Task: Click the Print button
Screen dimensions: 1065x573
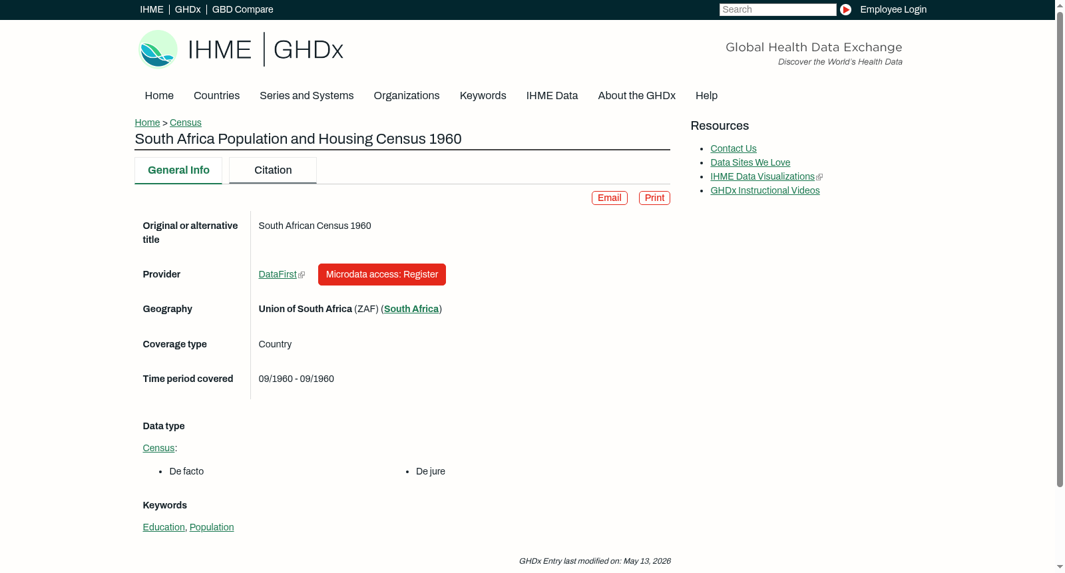Action: (x=654, y=198)
